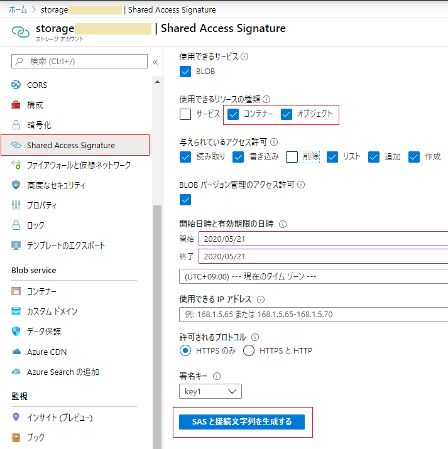Click the 終了 date field 2020/05/21
This screenshot has height=449, width=448.
[x=324, y=256]
